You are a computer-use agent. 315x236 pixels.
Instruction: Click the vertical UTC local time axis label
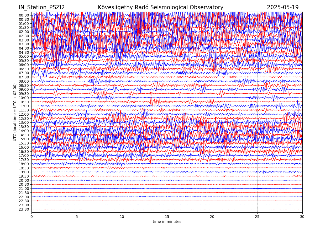(x=15, y=112)
